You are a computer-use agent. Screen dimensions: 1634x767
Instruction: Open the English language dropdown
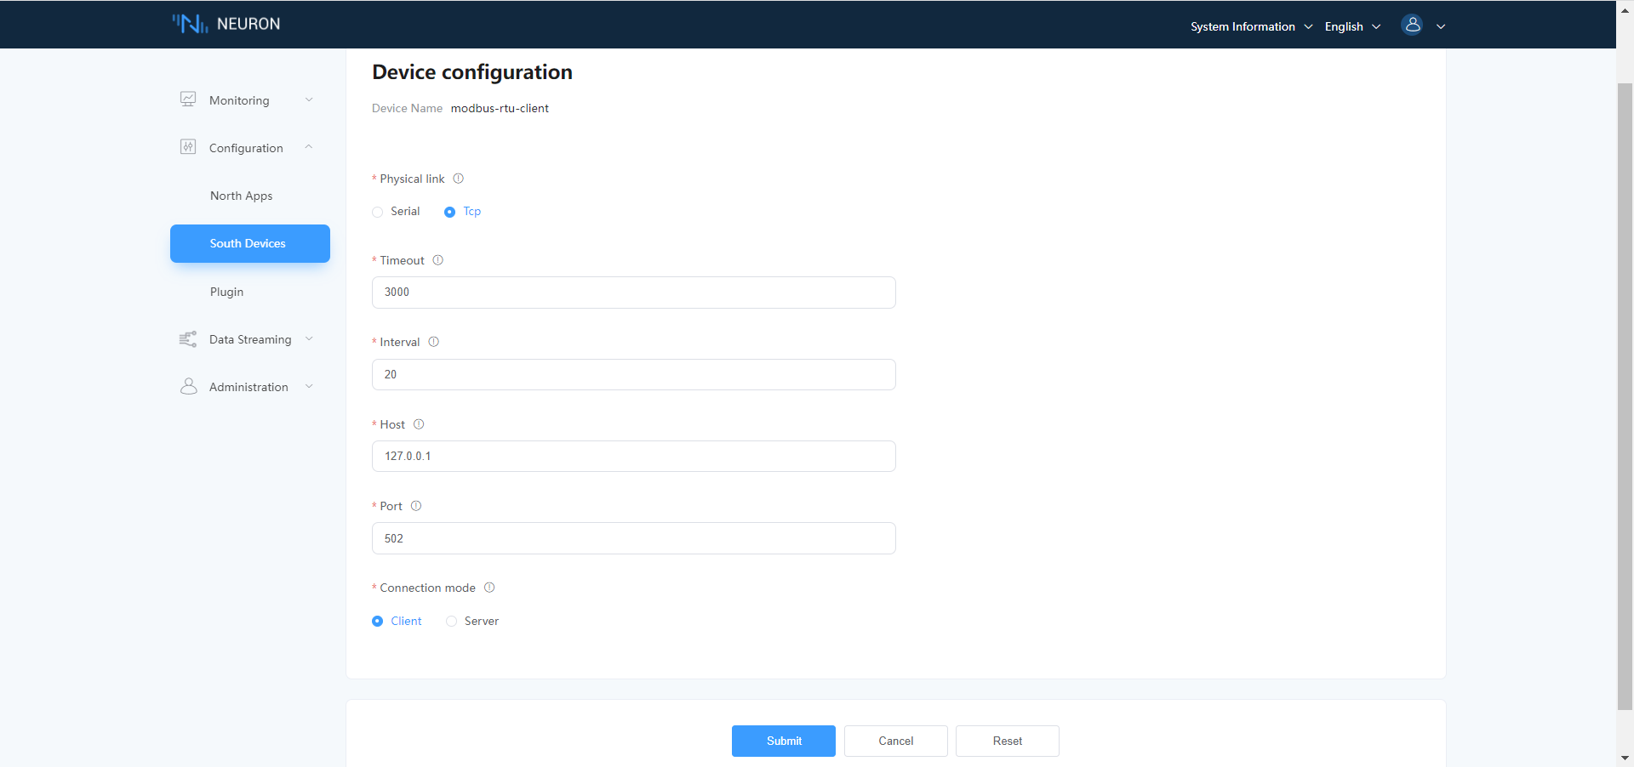coord(1351,26)
